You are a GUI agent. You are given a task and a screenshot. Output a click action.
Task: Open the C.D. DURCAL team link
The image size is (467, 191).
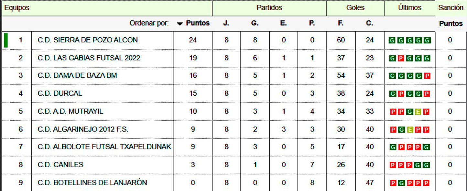pos(60,93)
